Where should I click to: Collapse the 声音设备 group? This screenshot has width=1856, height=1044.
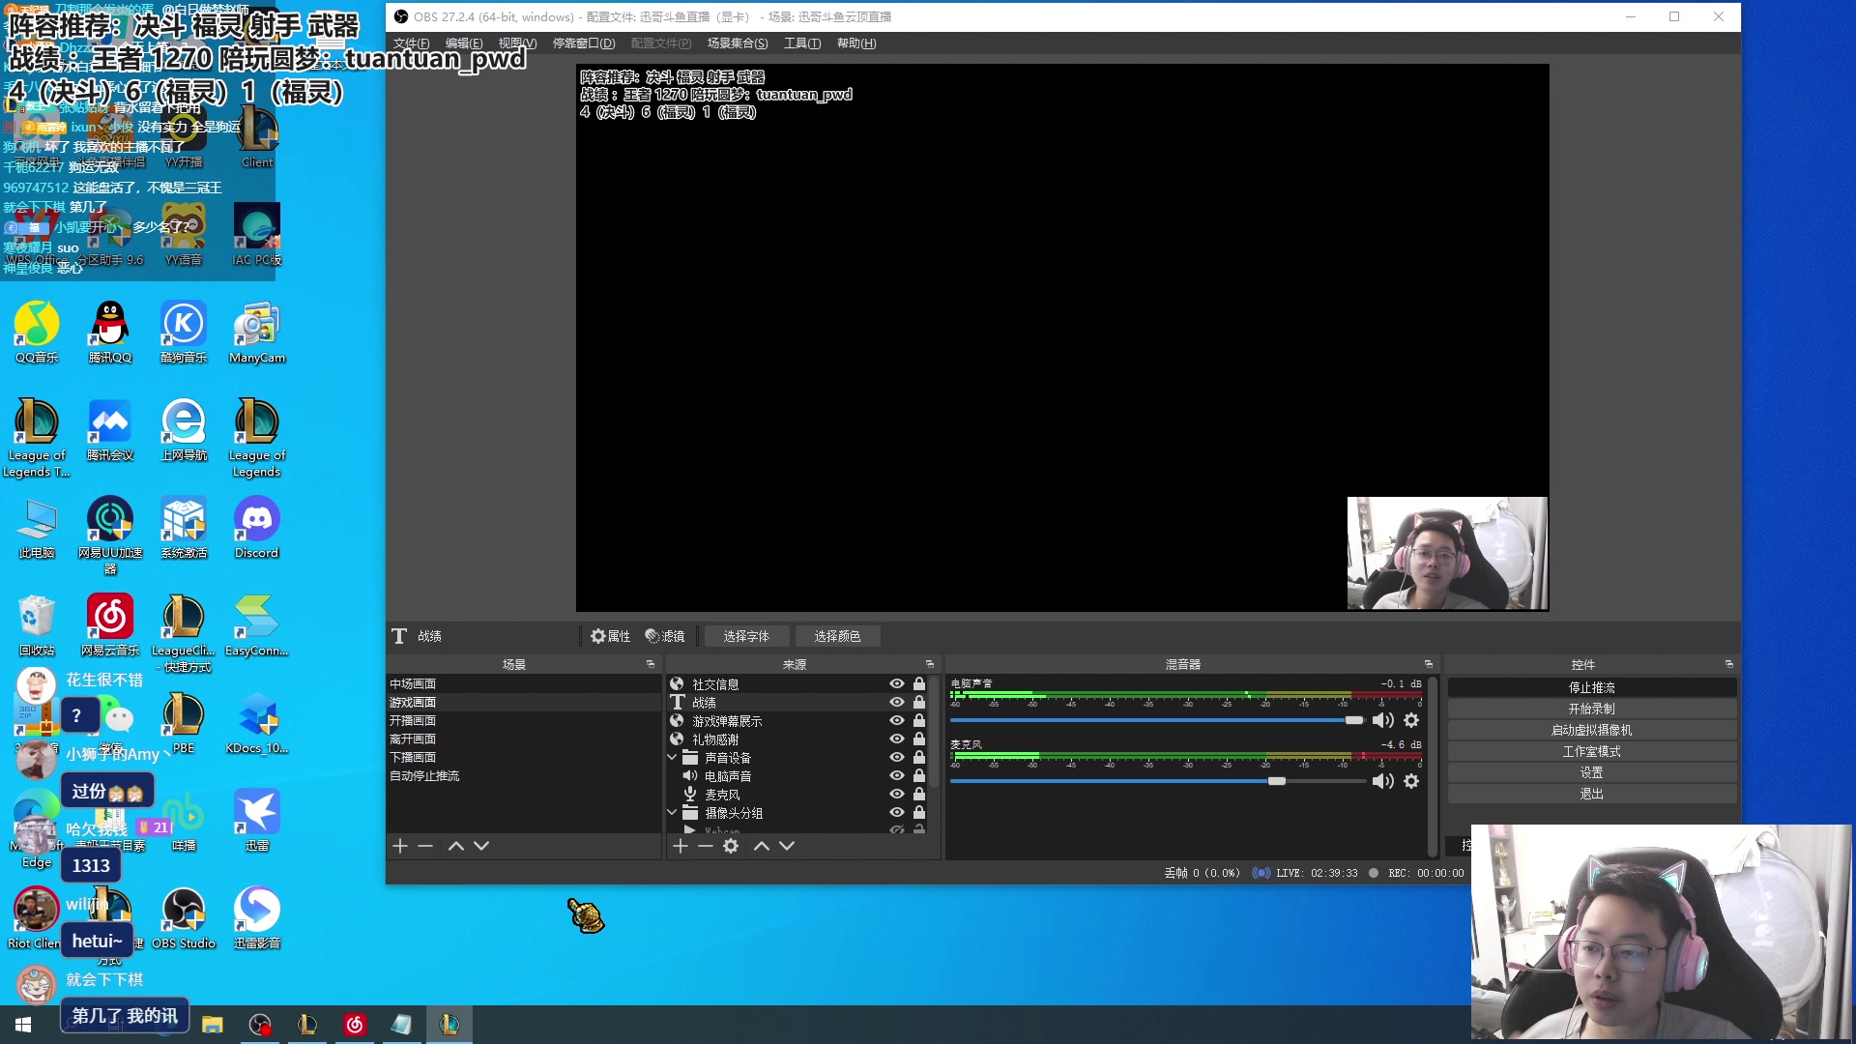pos(672,758)
